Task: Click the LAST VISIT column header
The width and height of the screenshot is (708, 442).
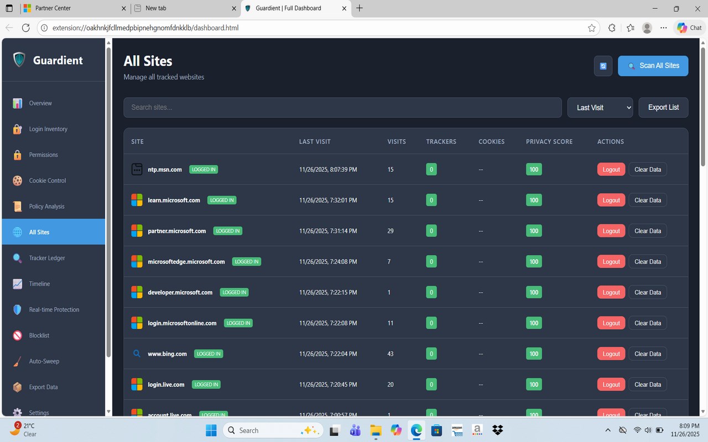Action: pyautogui.click(x=315, y=142)
